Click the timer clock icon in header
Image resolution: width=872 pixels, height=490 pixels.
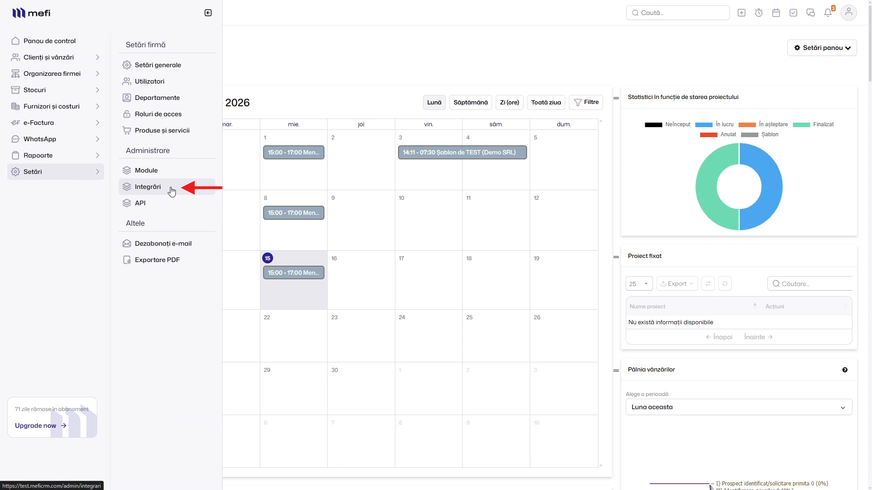(759, 13)
